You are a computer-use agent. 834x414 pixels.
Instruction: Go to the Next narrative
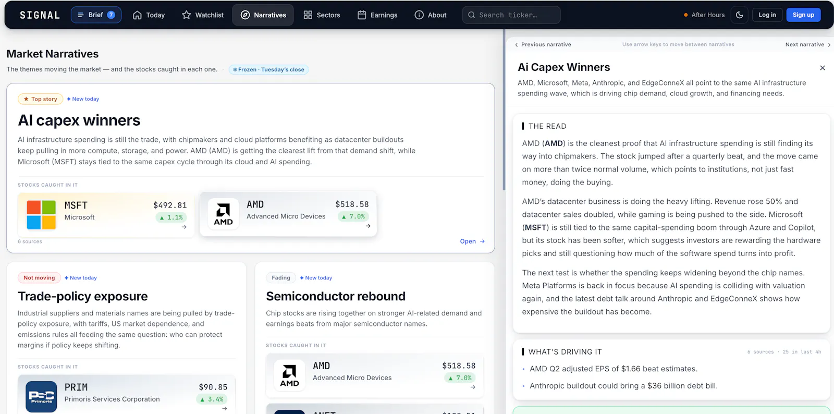[808, 44]
